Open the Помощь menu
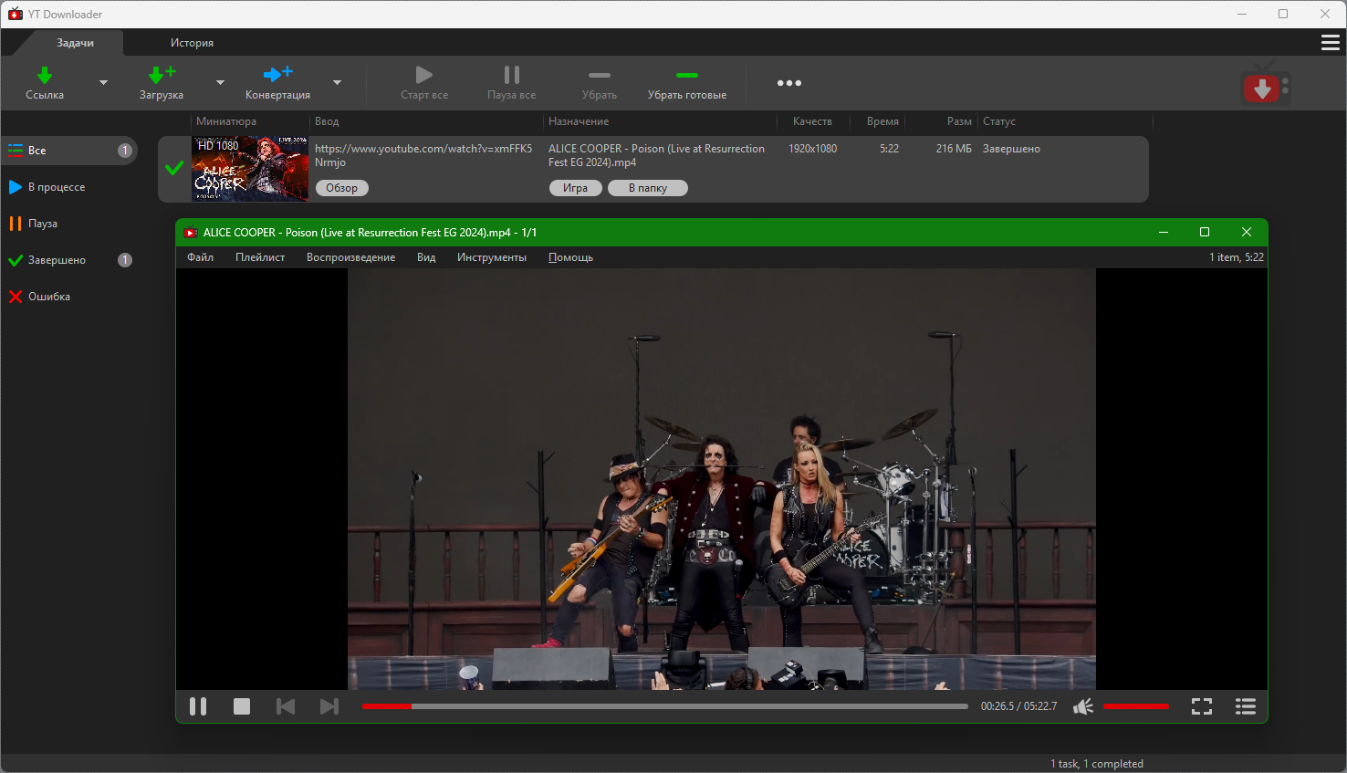The width and height of the screenshot is (1347, 773). point(570,257)
